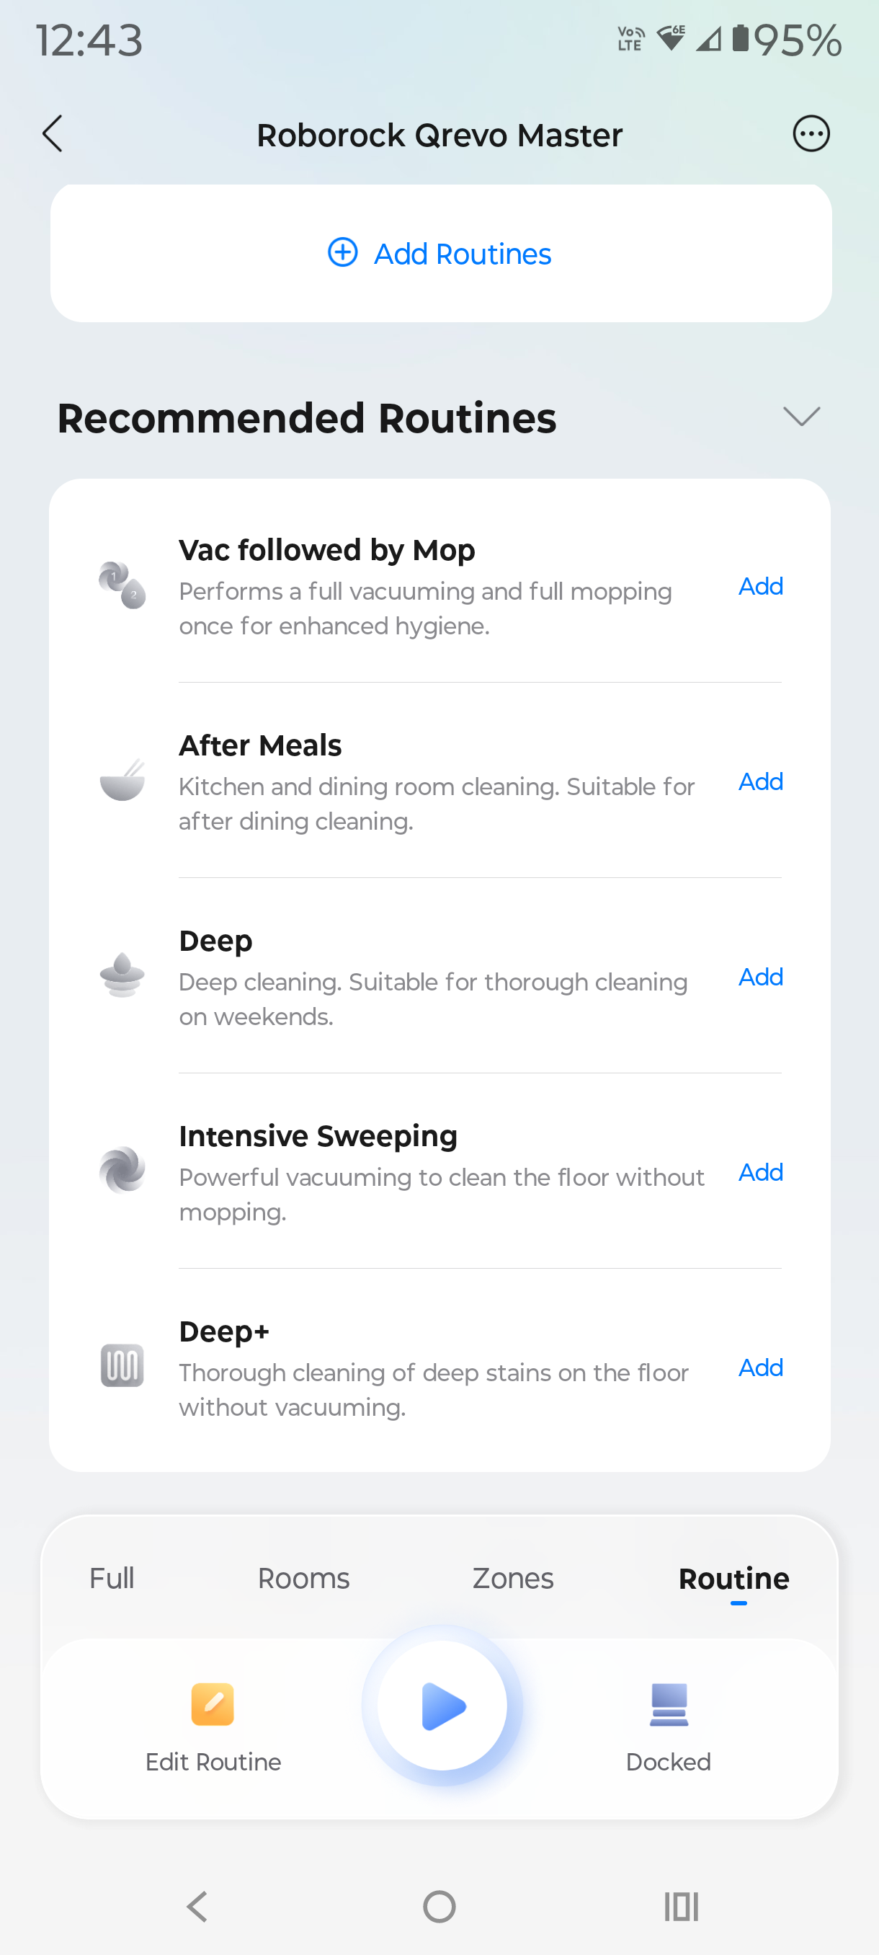Viewport: 879px width, 1955px height.
Task: Start cleaning with the play button
Action: pos(442,1706)
